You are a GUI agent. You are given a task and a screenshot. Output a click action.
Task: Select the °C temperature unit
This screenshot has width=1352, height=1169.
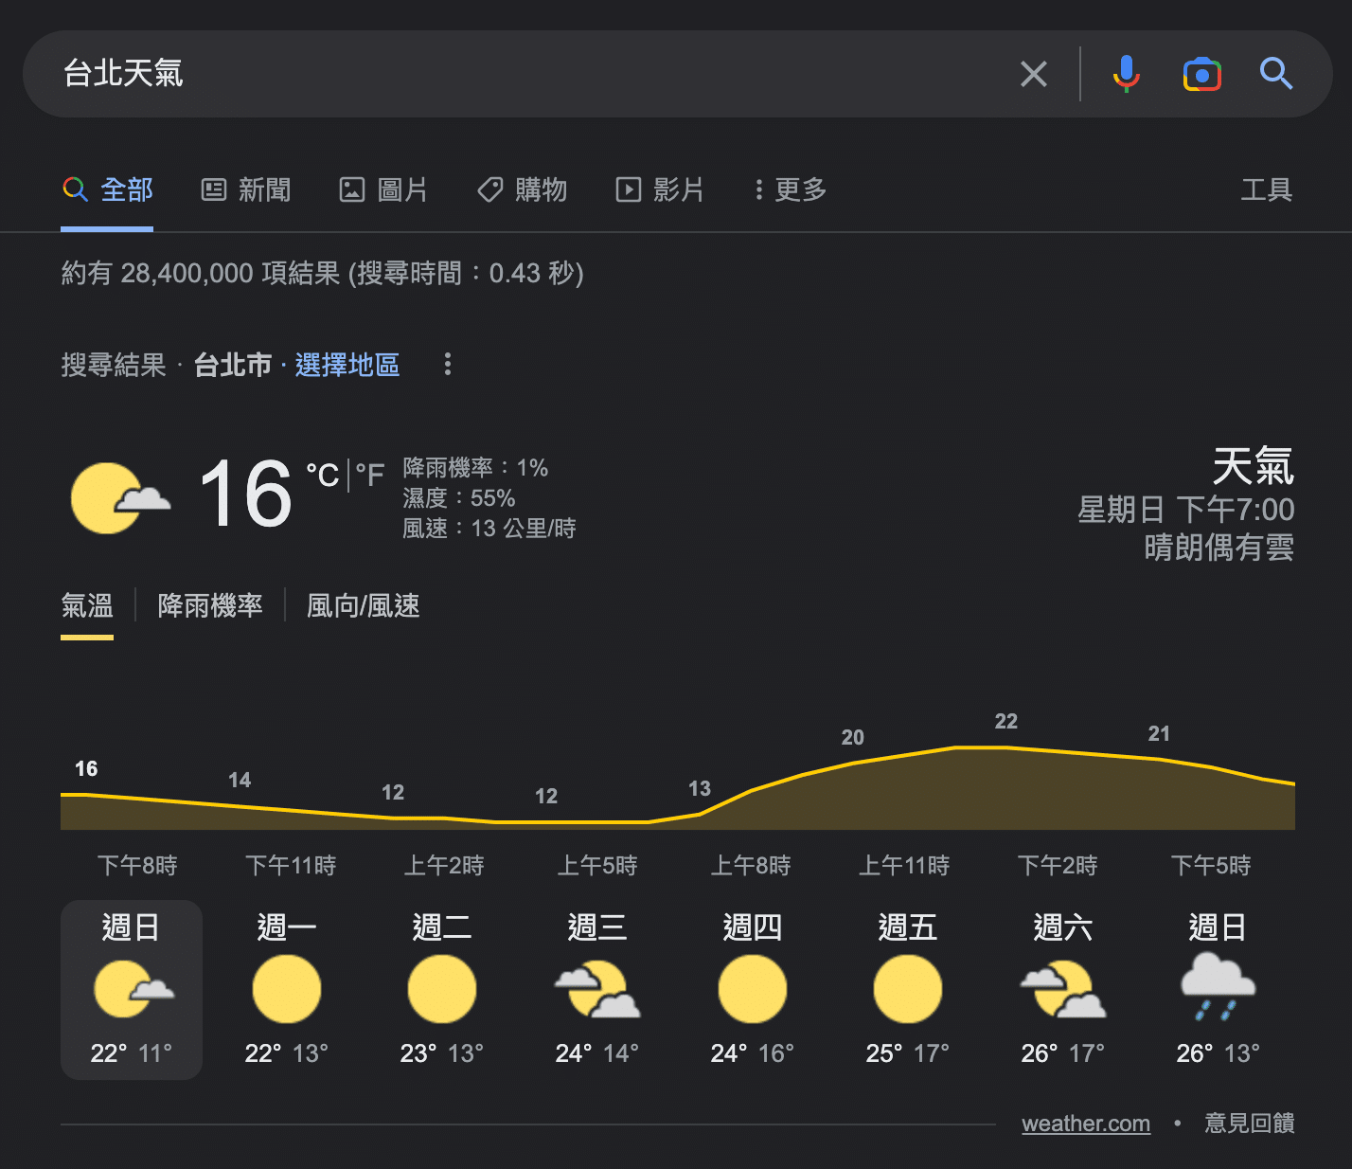click(322, 475)
